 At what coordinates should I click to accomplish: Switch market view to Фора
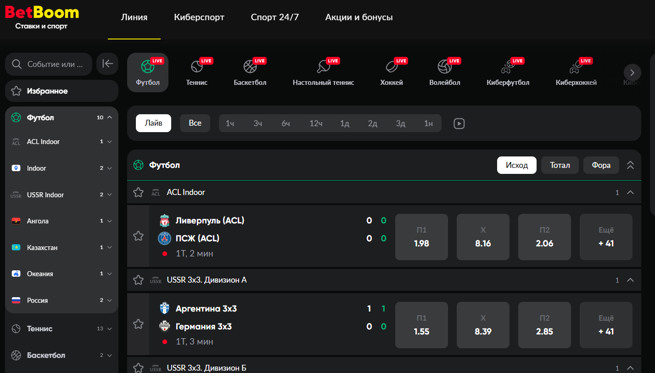(601, 165)
